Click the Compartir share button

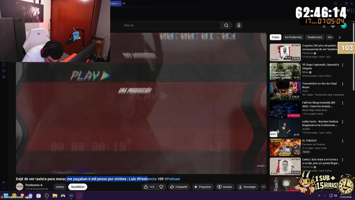tap(179, 187)
